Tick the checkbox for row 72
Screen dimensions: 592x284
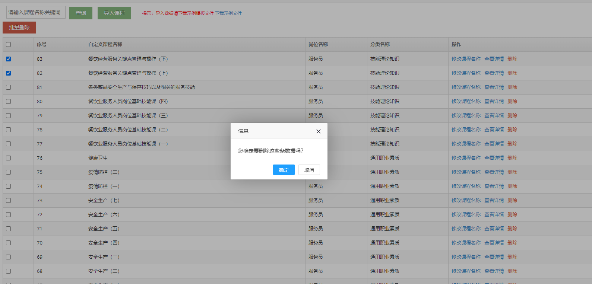(x=9, y=214)
